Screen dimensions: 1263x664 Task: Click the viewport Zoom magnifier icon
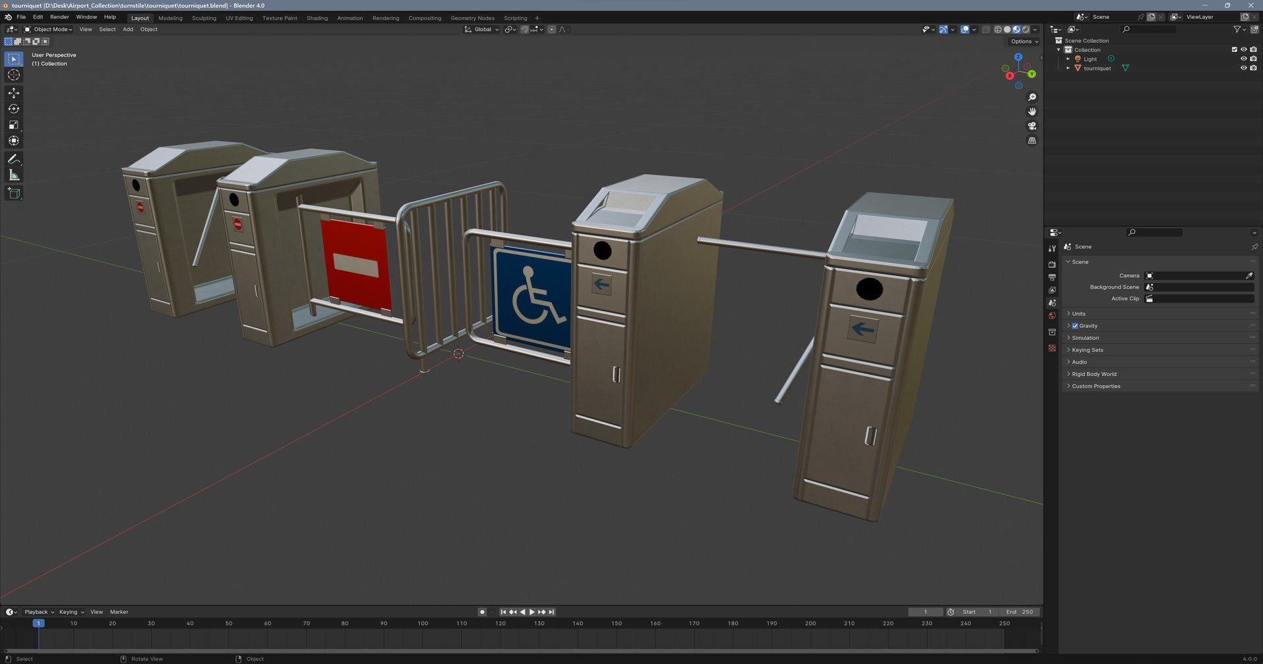pos(1032,97)
